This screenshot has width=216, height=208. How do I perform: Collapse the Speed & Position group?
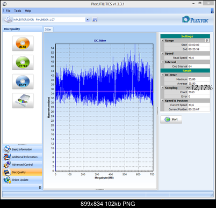tap(162, 101)
